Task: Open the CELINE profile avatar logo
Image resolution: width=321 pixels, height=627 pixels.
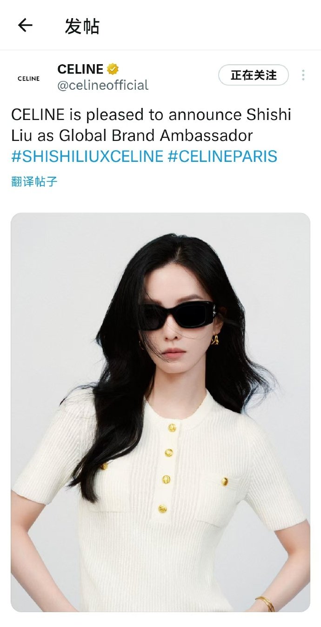Action: 29,79
